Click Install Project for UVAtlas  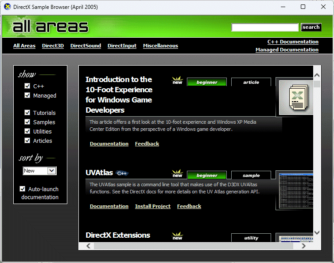pos(153,206)
